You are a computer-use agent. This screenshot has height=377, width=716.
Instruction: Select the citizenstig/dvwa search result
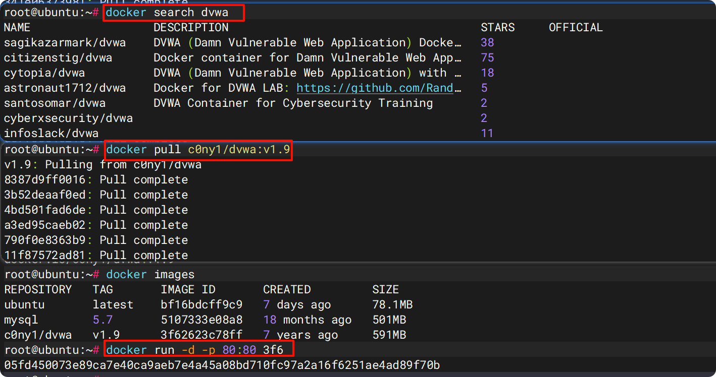tap(58, 58)
